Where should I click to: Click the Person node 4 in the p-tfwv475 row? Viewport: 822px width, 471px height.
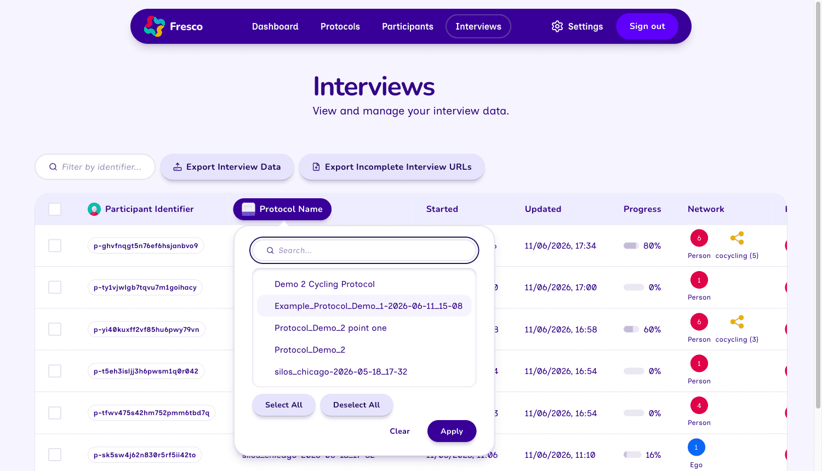tap(699, 406)
